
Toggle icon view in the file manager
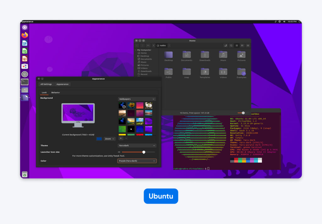click(236, 45)
